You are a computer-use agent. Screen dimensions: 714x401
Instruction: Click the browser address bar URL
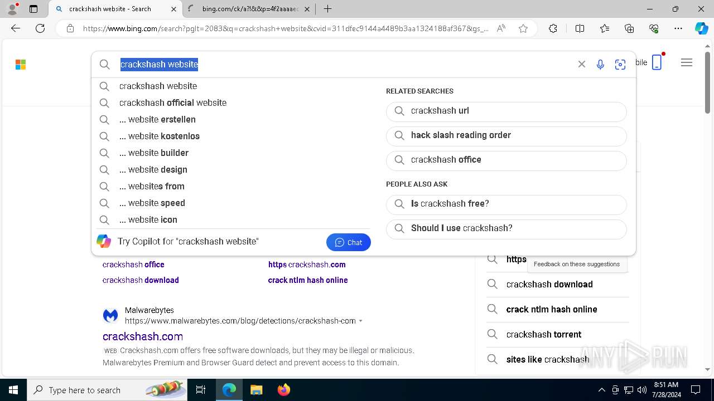tap(286, 28)
